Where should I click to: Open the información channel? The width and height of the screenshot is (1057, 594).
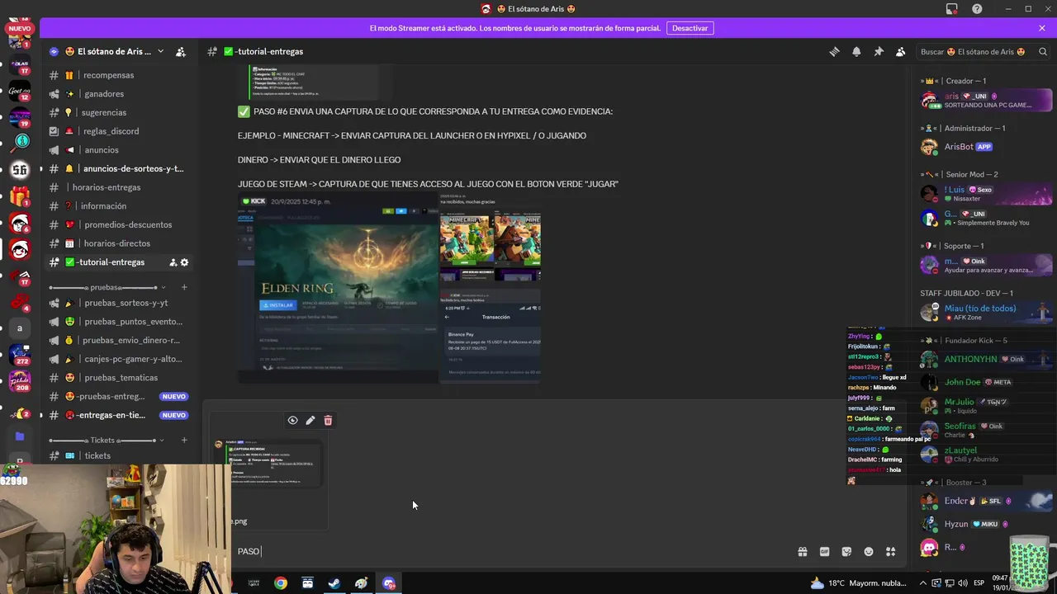[120, 206]
